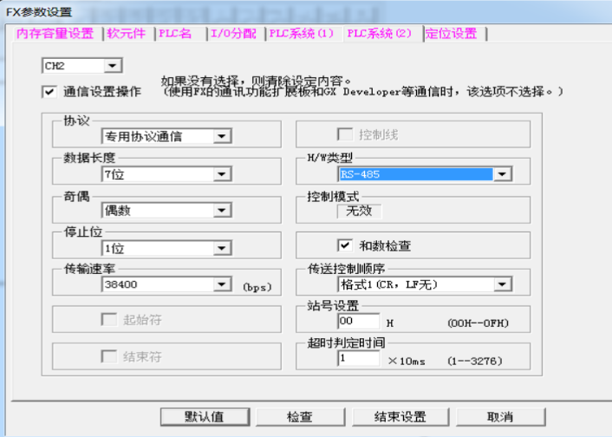Expand the 奇偶 偶数 parity dropdown

[x=223, y=211]
